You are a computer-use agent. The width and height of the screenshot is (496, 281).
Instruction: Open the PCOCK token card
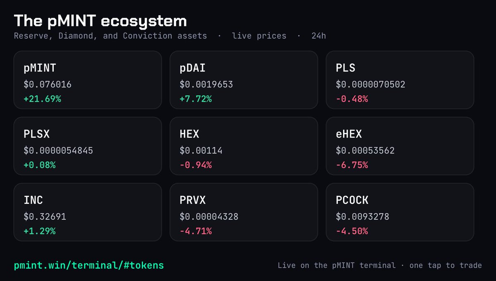pos(400,212)
